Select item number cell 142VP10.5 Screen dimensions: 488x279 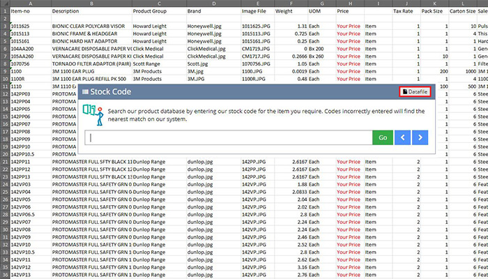[x=31, y=252]
